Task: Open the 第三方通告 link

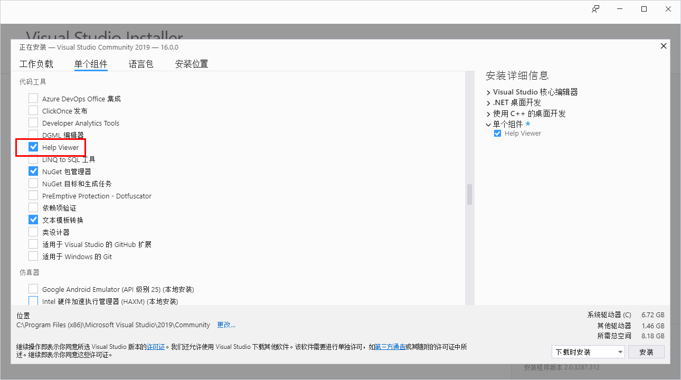Action: pyautogui.click(x=390, y=347)
